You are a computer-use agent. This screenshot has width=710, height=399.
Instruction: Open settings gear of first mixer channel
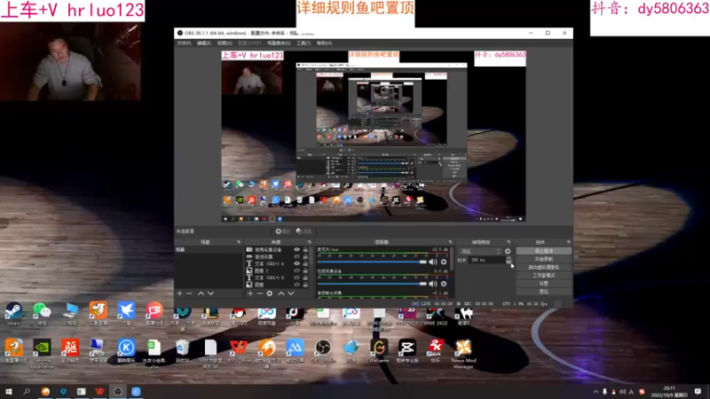[444, 262]
